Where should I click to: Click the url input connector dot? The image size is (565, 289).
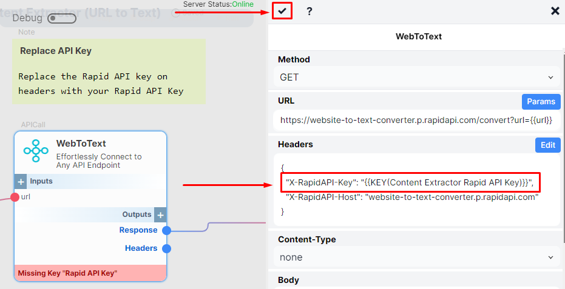[15, 198]
